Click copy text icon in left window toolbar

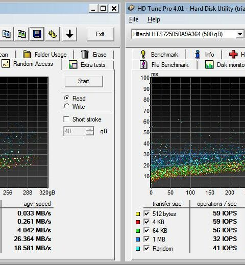click(x=7, y=34)
